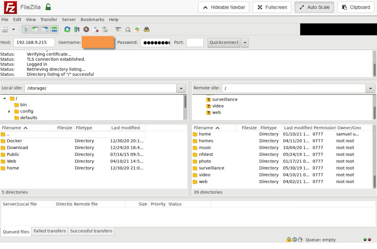Open the Site Manager icon
Image resolution: width=377 pixels, height=249 pixels.
[5, 29]
